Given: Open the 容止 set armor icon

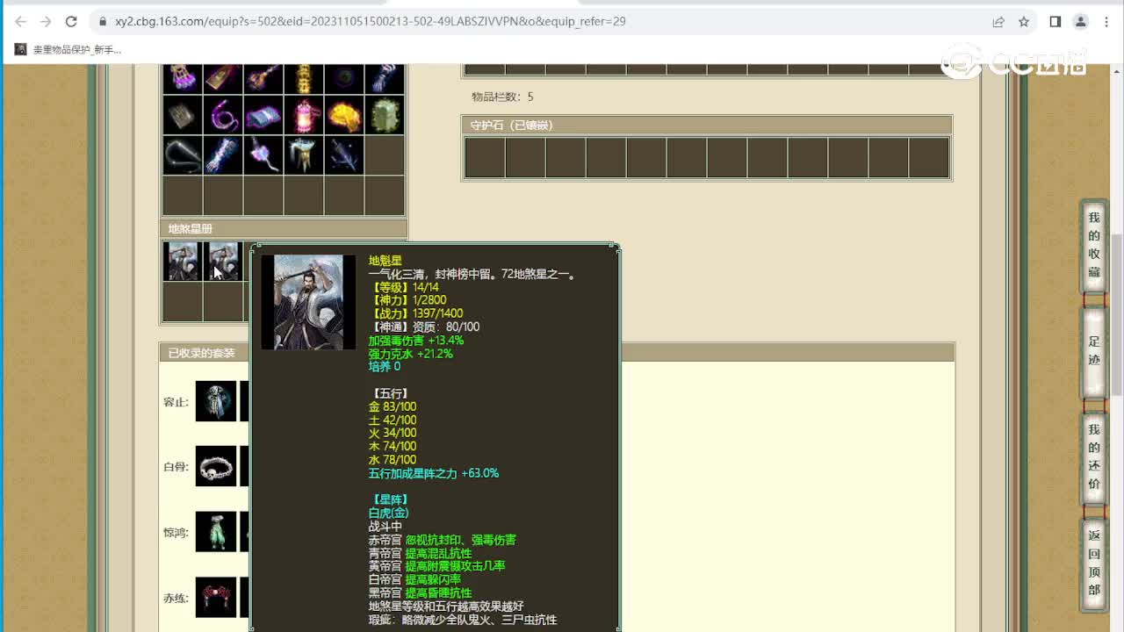Looking at the screenshot, I should (216, 401).
